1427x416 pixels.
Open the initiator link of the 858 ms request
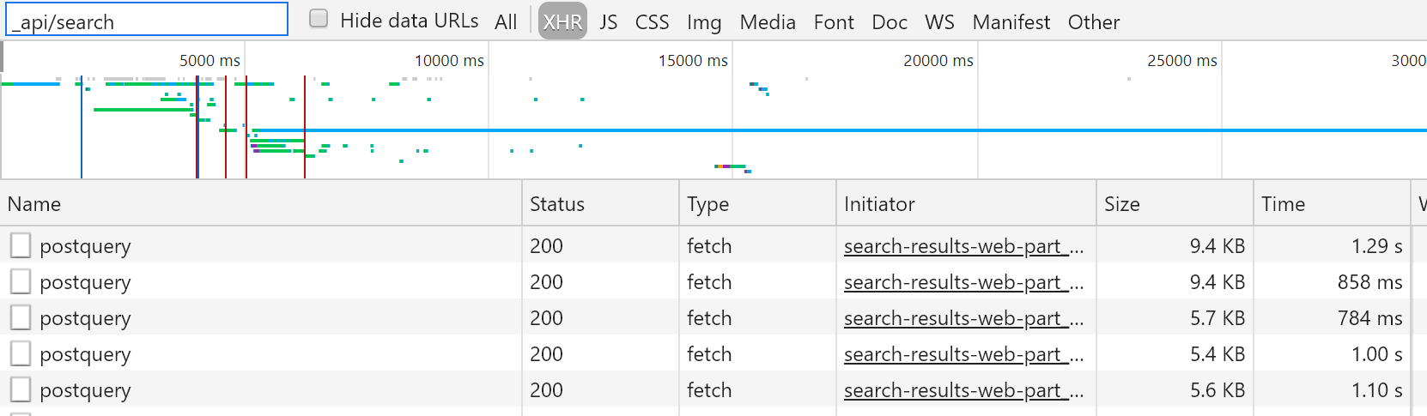click(x=963, y=282)
